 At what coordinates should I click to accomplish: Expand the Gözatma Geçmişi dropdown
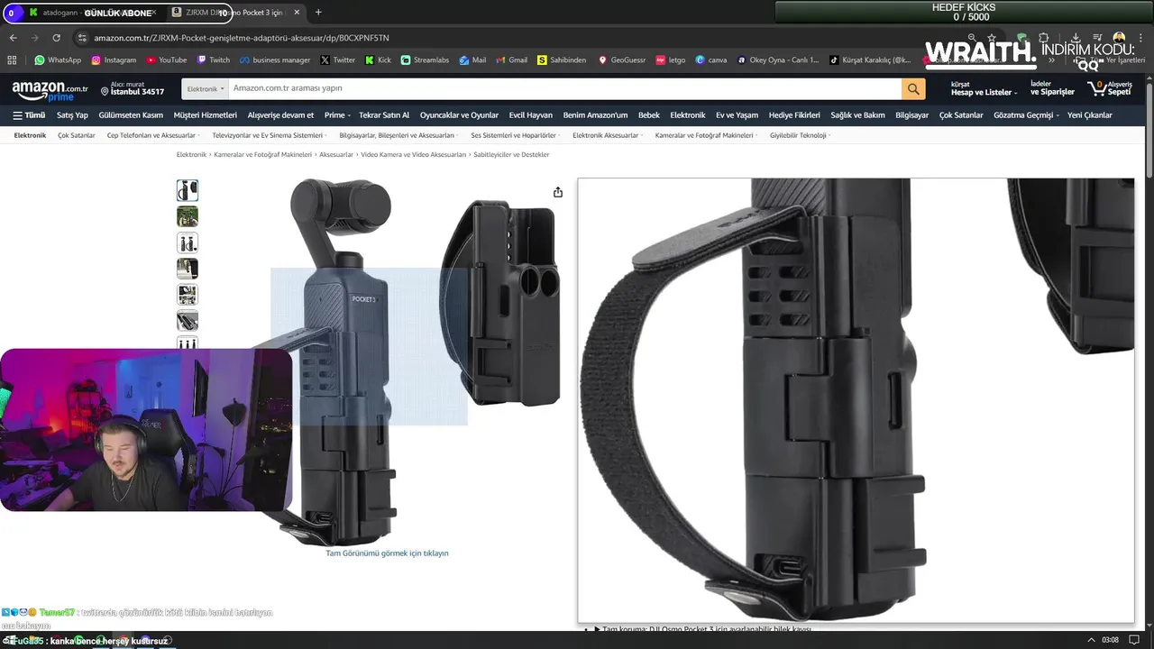1025,115
